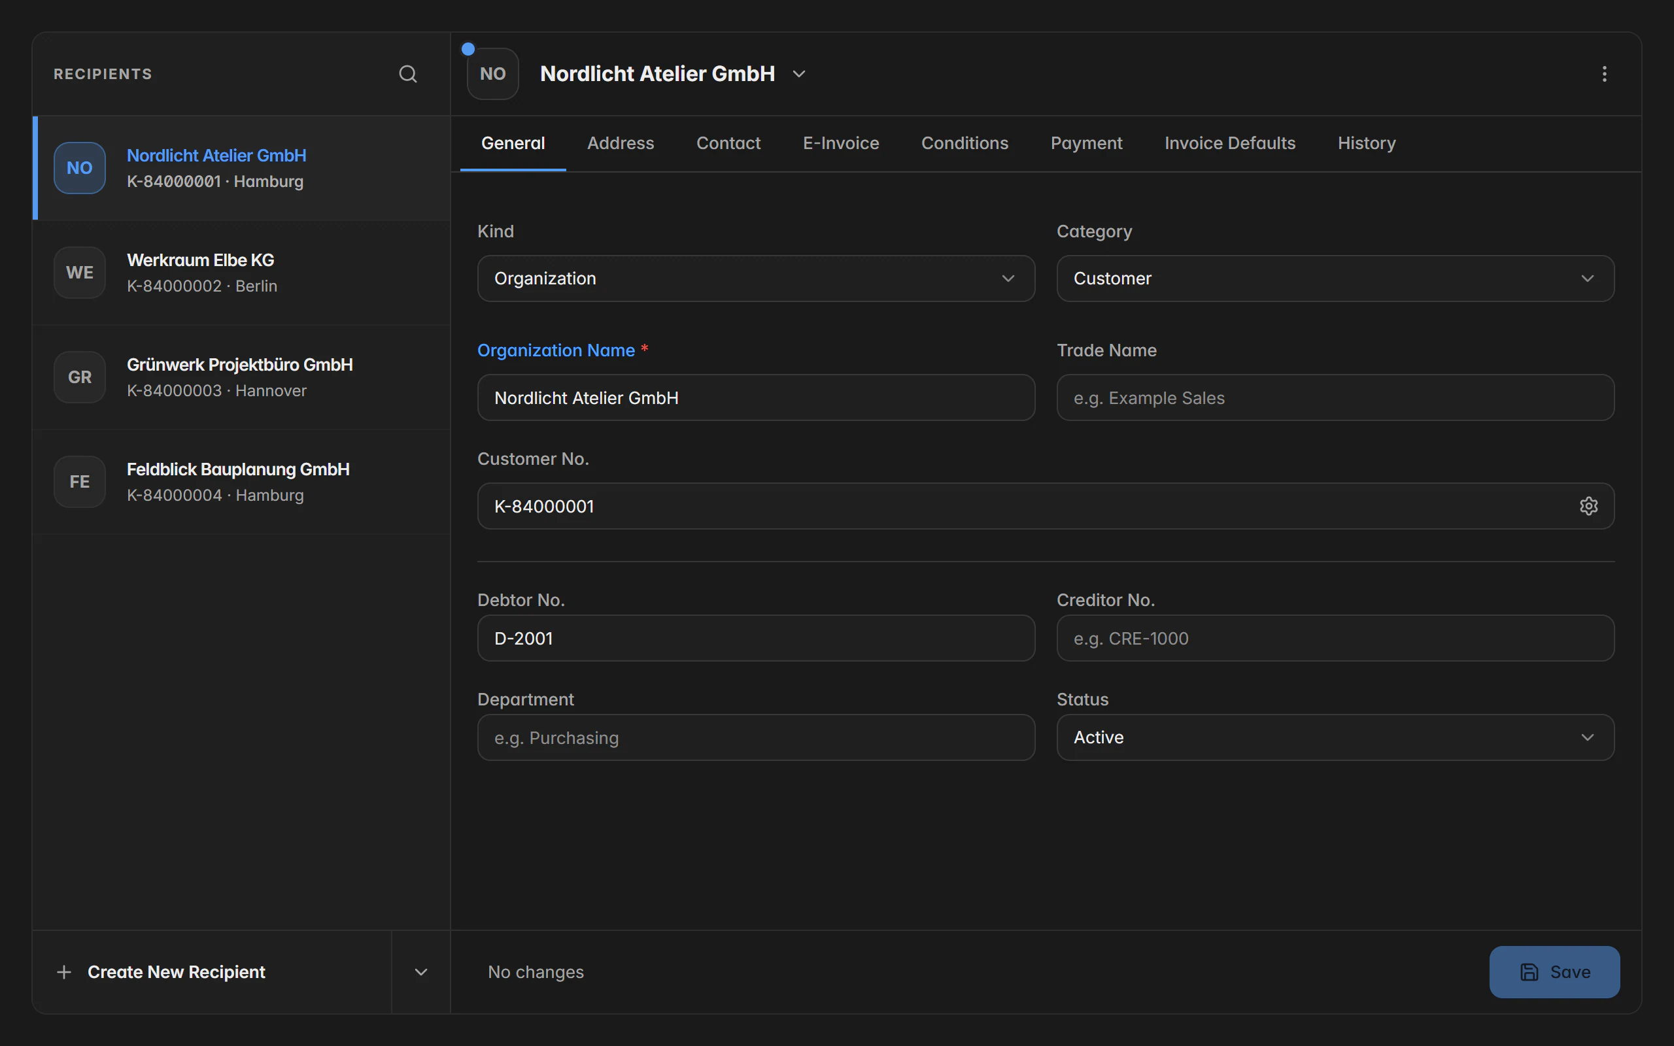1674x1046 pixels.
Task: Click the GR avatar for Grünwerk Projektbüro
Action: click(x=80, y=377)
